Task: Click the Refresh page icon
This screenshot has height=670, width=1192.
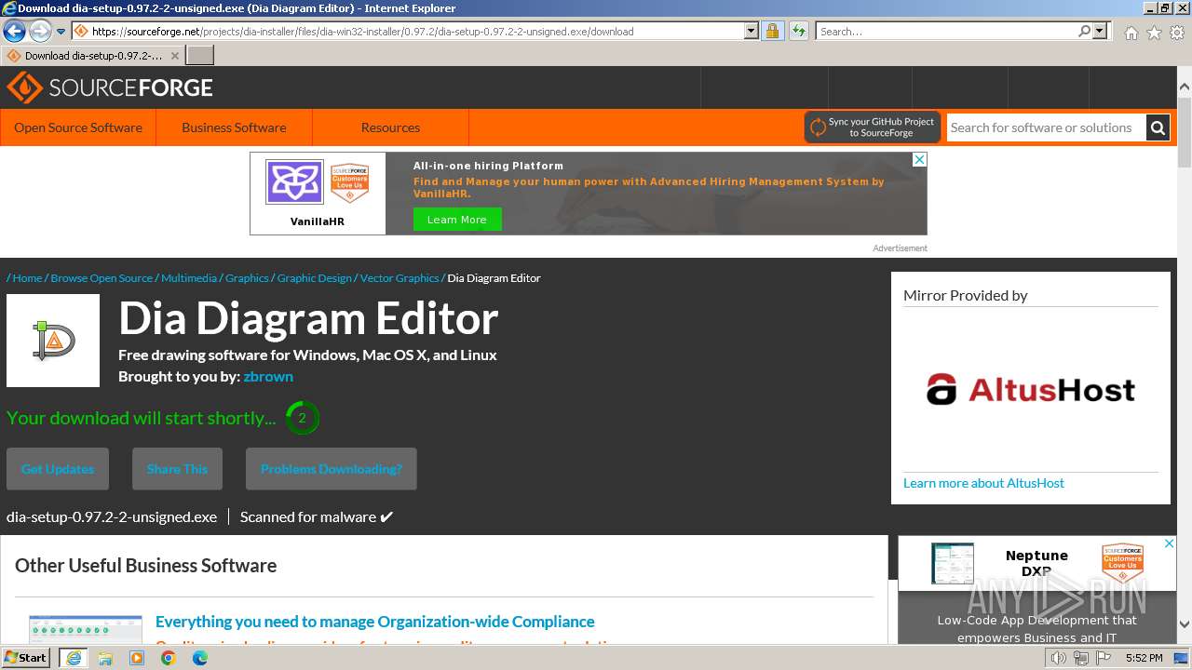Action: [798, 32]
